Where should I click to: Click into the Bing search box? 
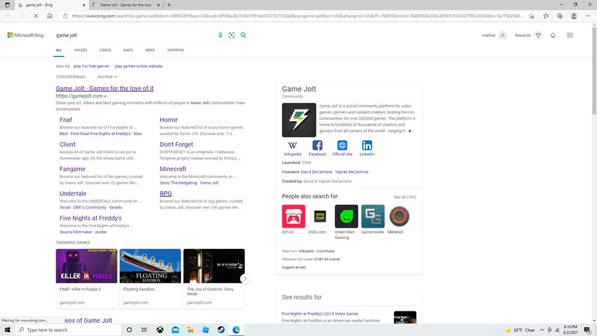(x=133, y=35)
